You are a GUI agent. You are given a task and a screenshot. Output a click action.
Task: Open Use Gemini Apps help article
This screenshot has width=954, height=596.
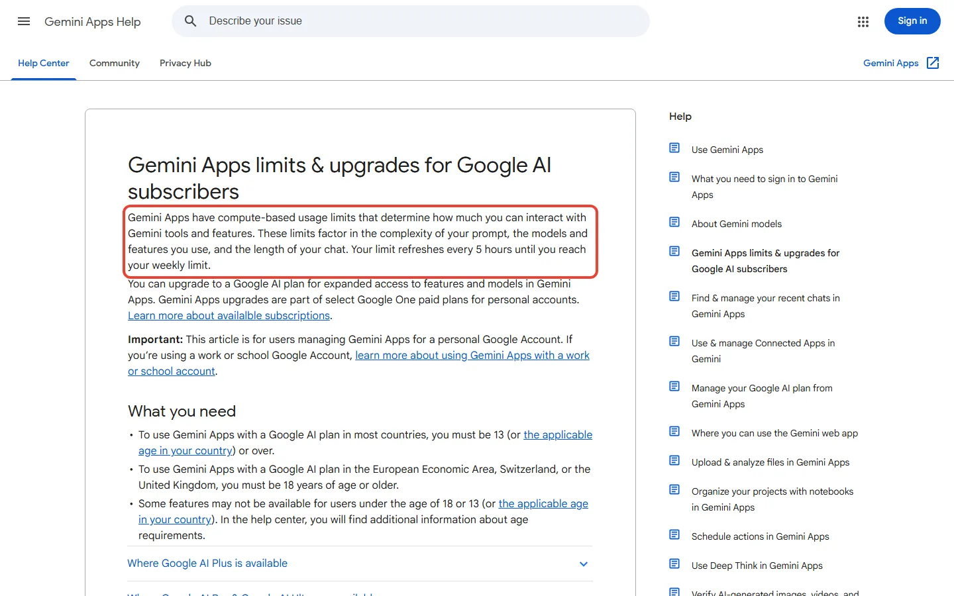[x=727, y=150]
